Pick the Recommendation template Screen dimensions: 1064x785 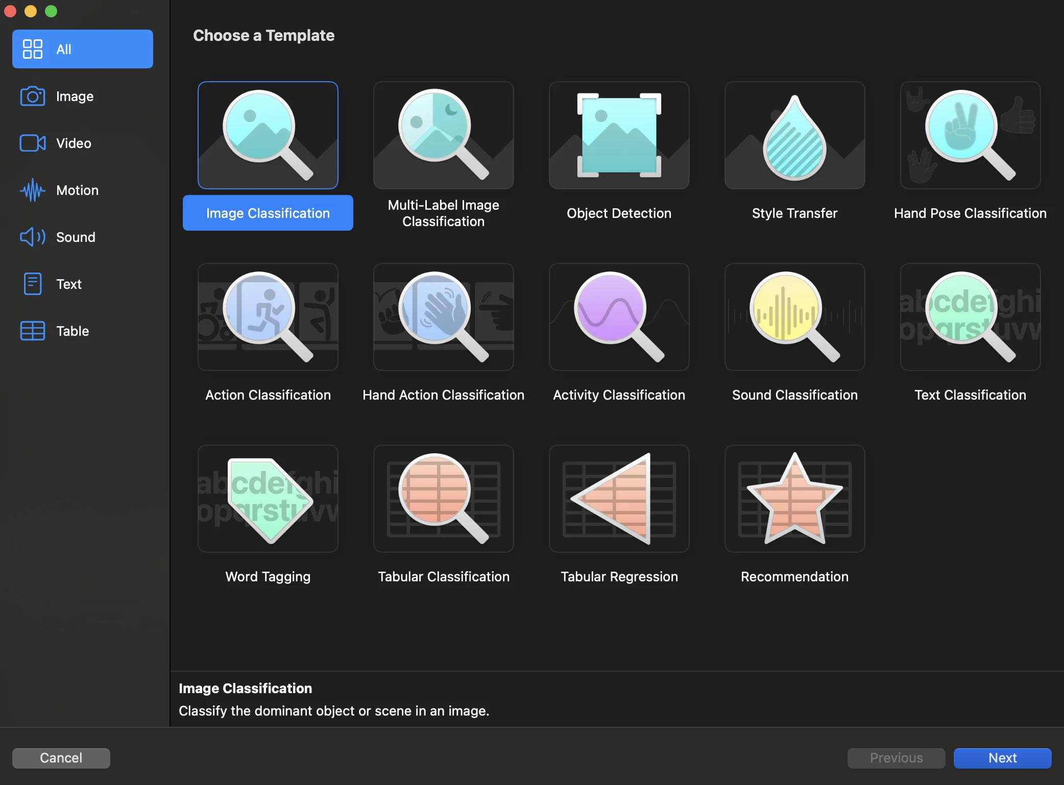(x=794, y=499)
